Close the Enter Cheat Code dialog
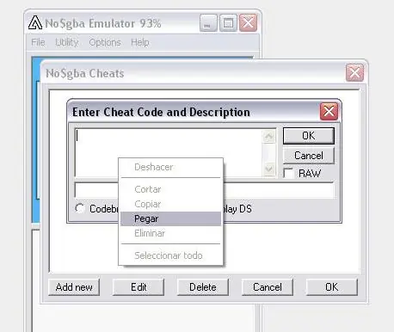 click(x=329, y=111)
